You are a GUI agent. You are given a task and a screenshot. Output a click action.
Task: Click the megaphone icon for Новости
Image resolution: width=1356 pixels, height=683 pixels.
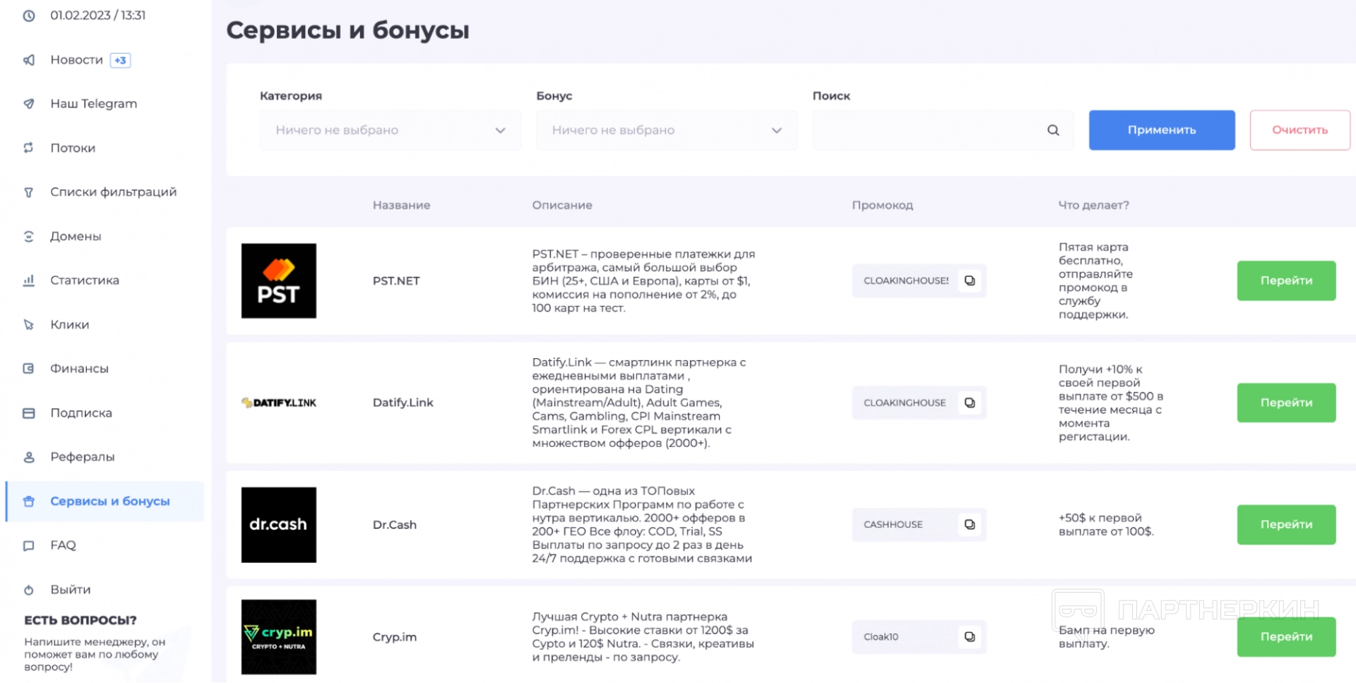point(29,60)
